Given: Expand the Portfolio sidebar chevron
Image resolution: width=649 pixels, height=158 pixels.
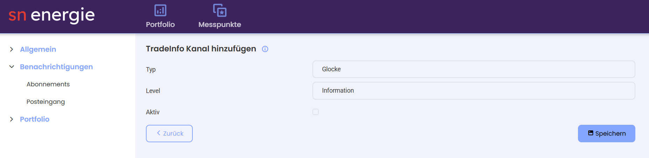Looking at the screenshot, I should pyautogui.click(x=12, y=119).
